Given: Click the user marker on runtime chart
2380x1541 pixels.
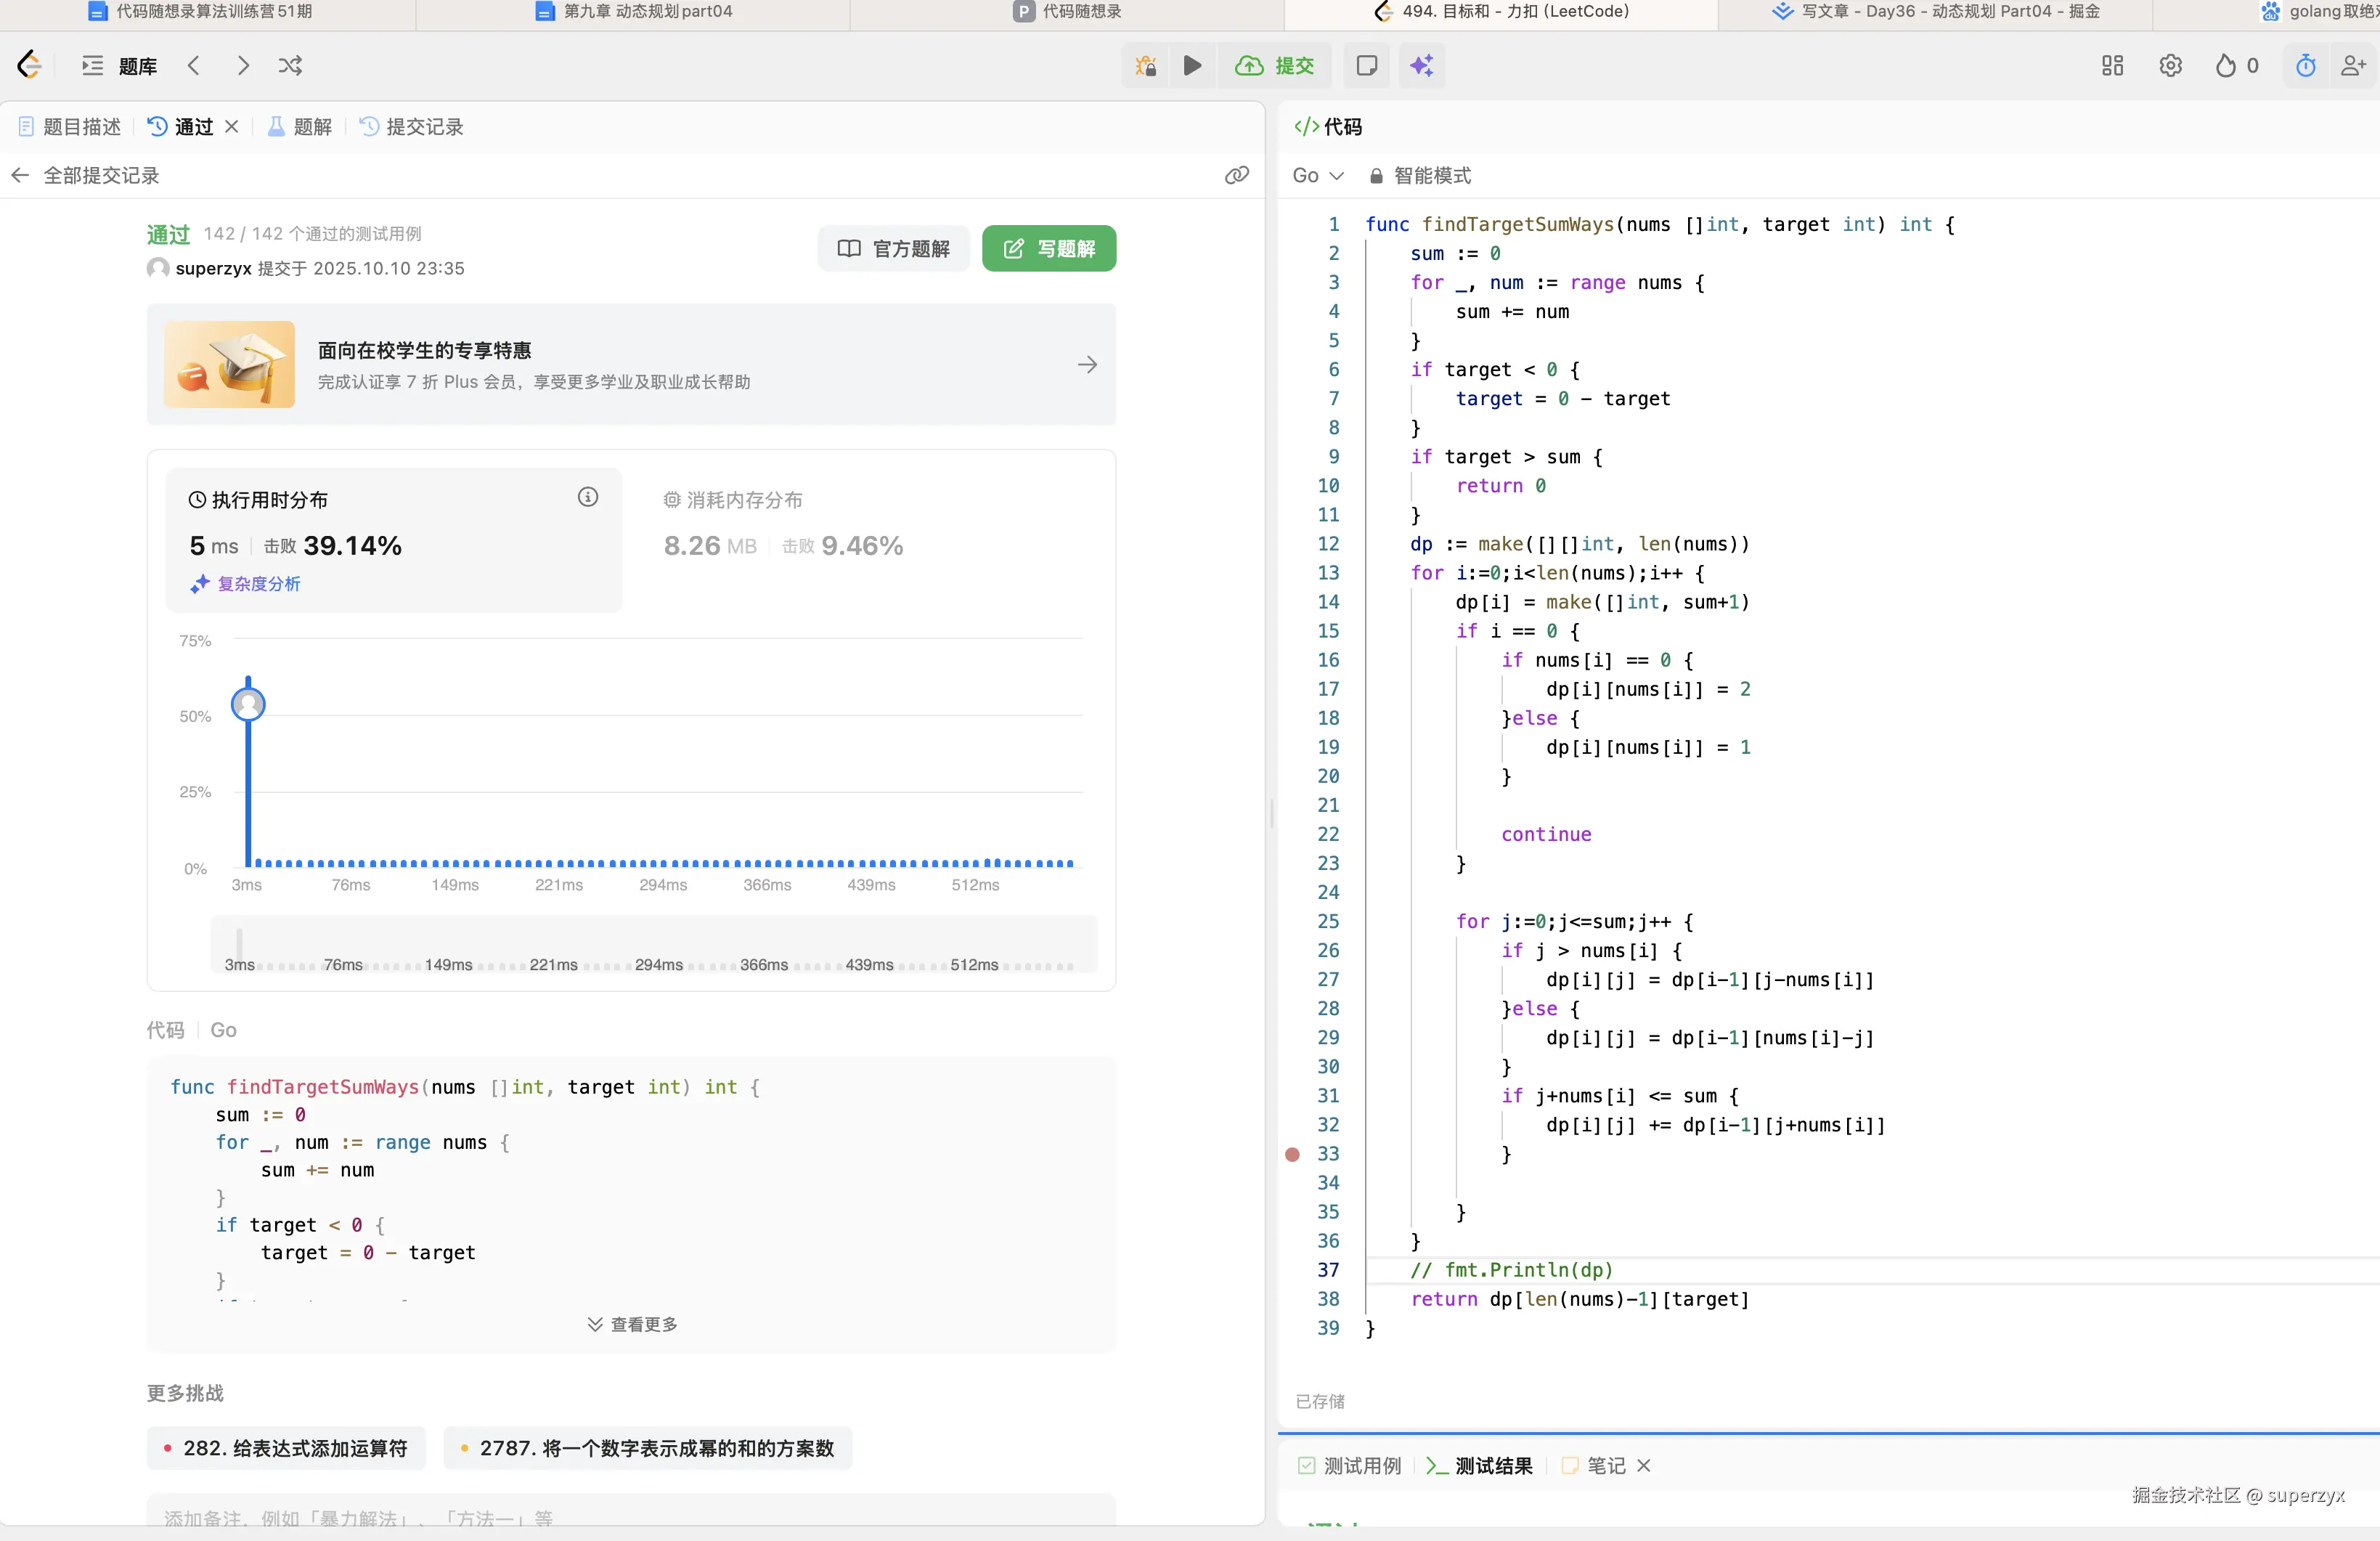Looking at the screenshot, I should [248, 705].
